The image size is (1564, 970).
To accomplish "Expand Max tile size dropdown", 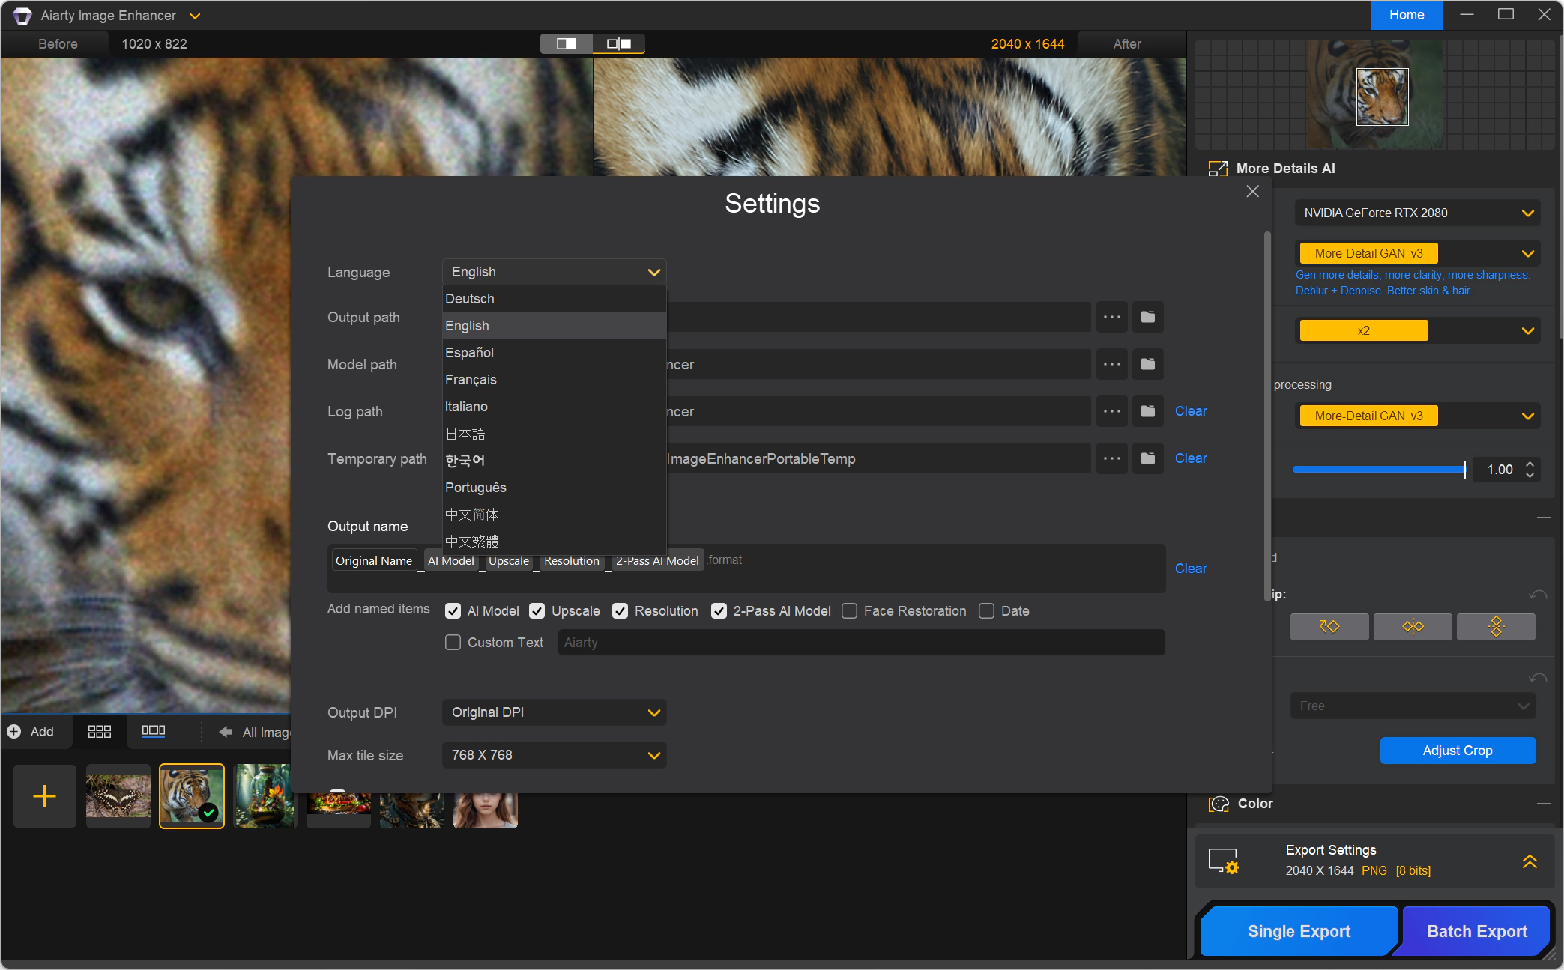I will tap(554, 755).
